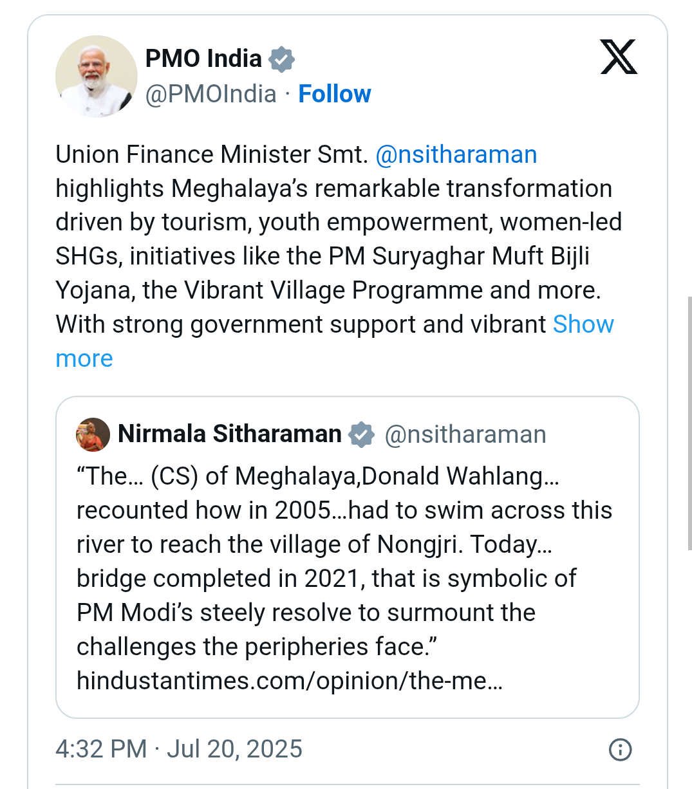Click Nirmala Sitharaman's verified badge
The height and width of the screenshot is (789, 692).
361,434
